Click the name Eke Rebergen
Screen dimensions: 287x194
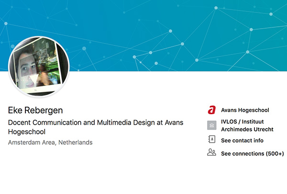(35, 110)
